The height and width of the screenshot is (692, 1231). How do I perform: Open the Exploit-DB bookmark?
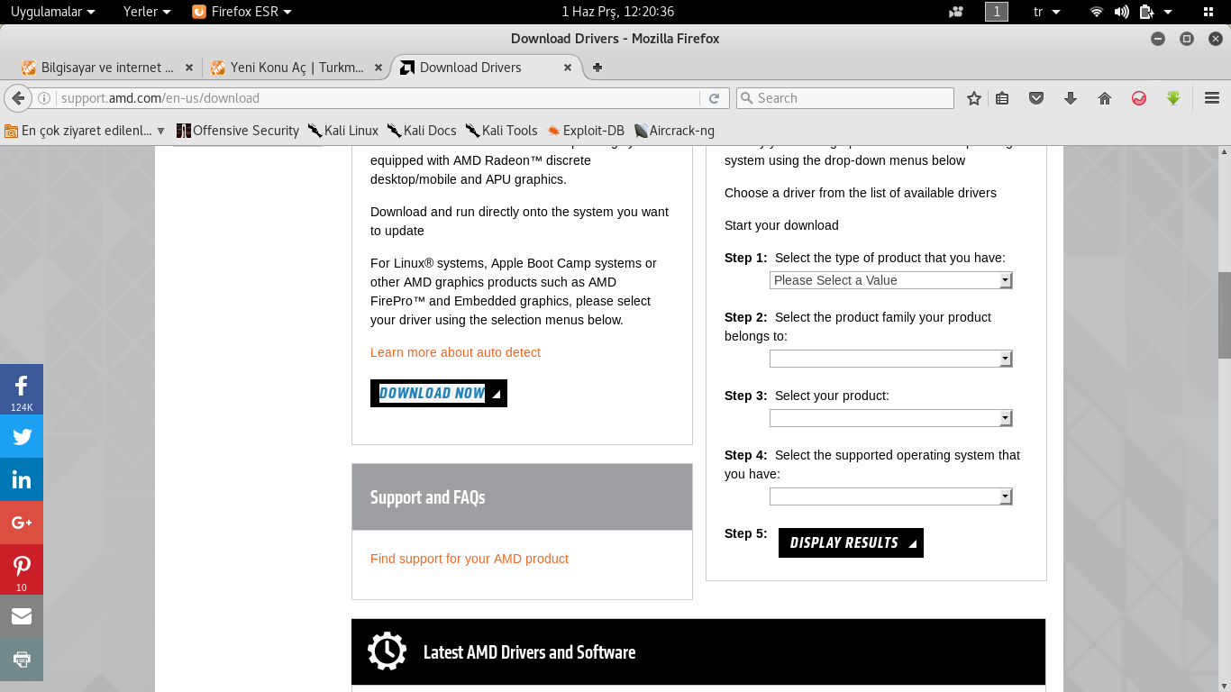586,131
